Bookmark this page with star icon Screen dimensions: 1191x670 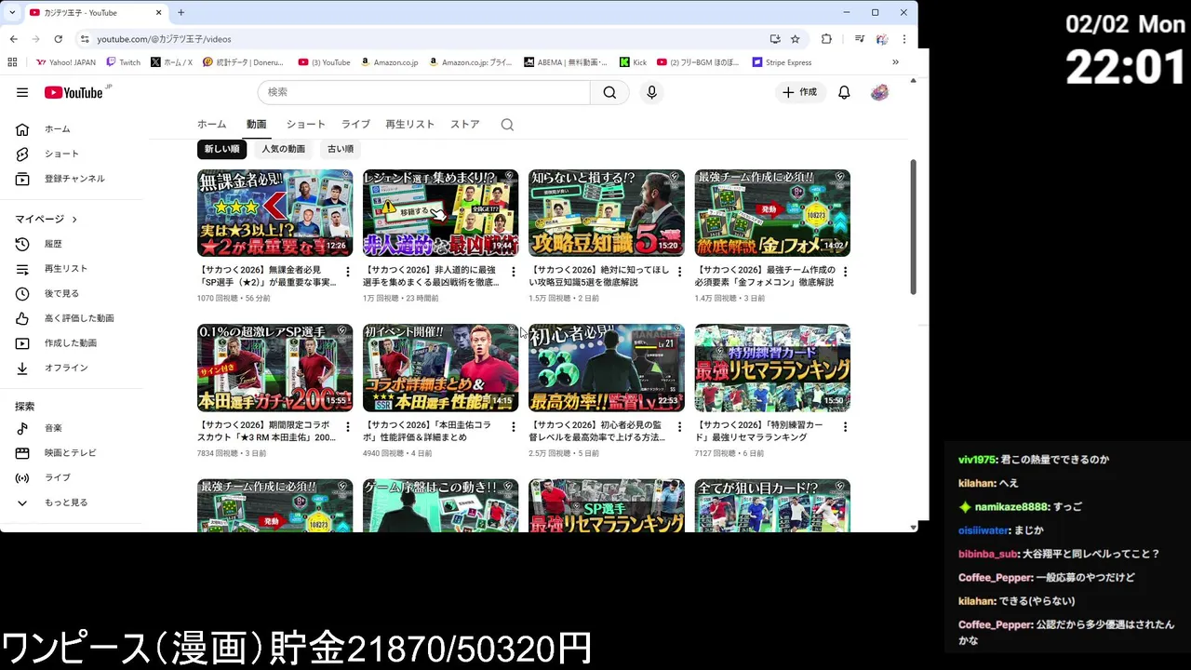[x=795, y=39]
